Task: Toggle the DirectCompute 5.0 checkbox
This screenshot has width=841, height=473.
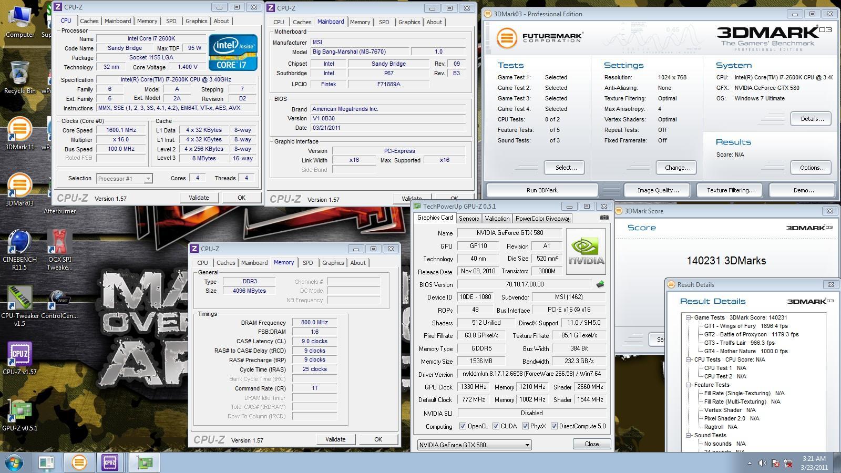Action: (554, 426)
